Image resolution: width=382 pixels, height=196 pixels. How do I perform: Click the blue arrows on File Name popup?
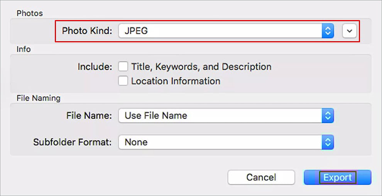(x=328, y=116)
